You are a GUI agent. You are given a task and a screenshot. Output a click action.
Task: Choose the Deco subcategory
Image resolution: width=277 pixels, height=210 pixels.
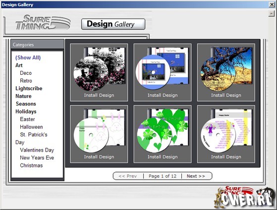click(26, 73)
